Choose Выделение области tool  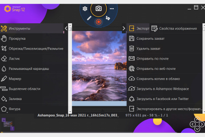pyautogui.click(x=32, y=89)
